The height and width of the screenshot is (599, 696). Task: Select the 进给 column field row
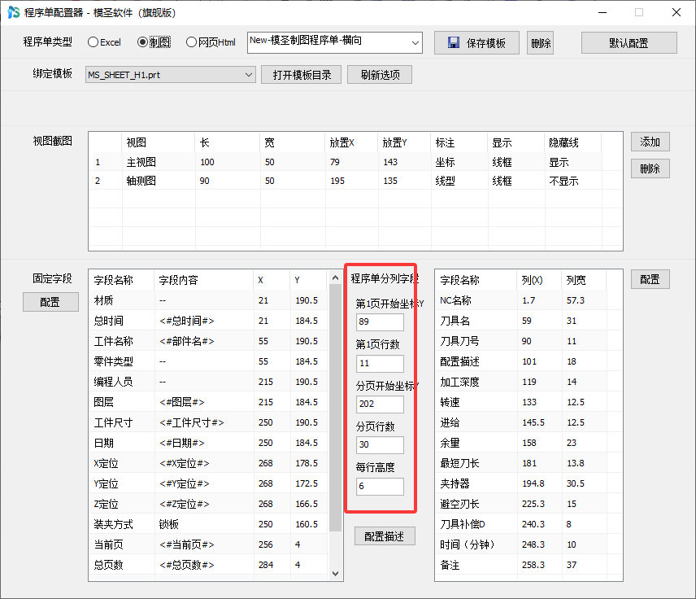(529, 422)
